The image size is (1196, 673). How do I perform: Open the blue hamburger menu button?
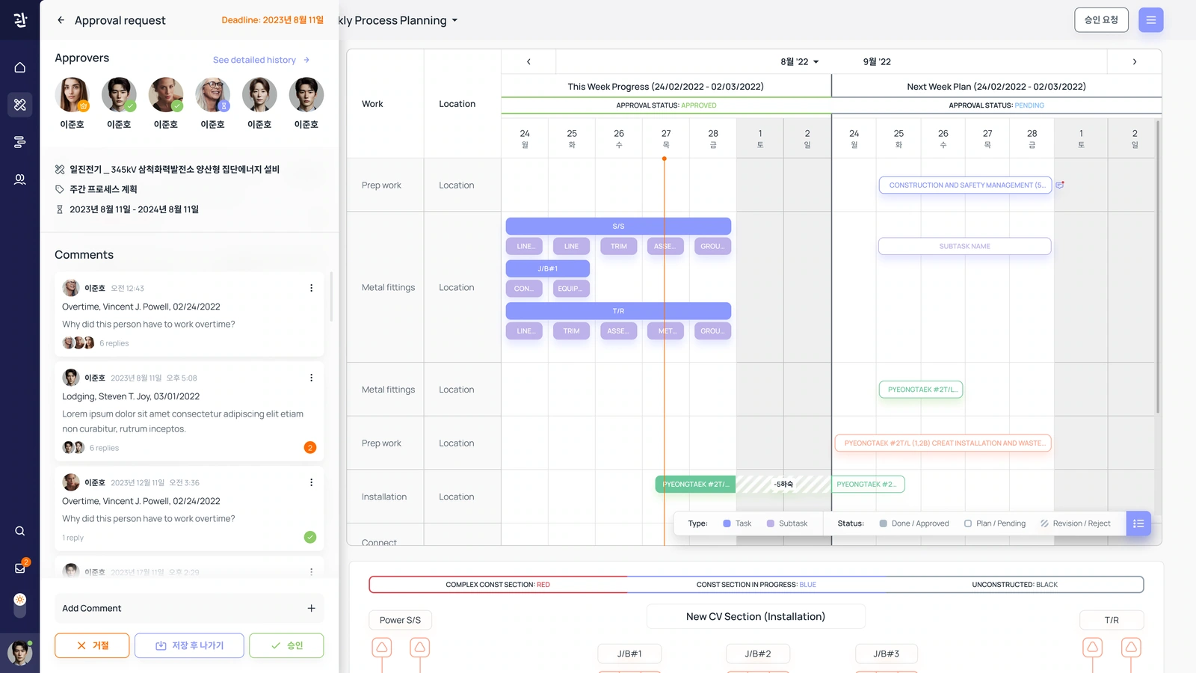1151,20
